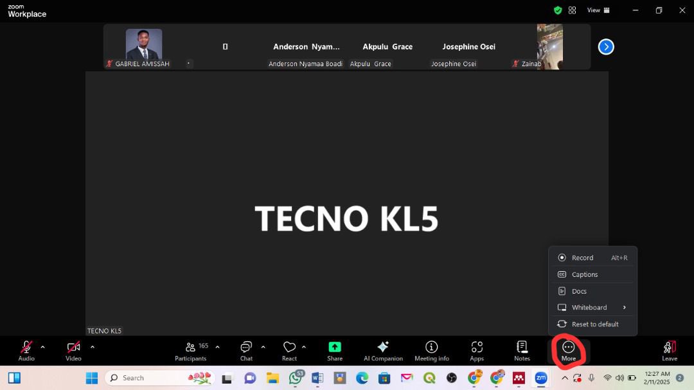Click the taskbar Search box

pos(160,378)
